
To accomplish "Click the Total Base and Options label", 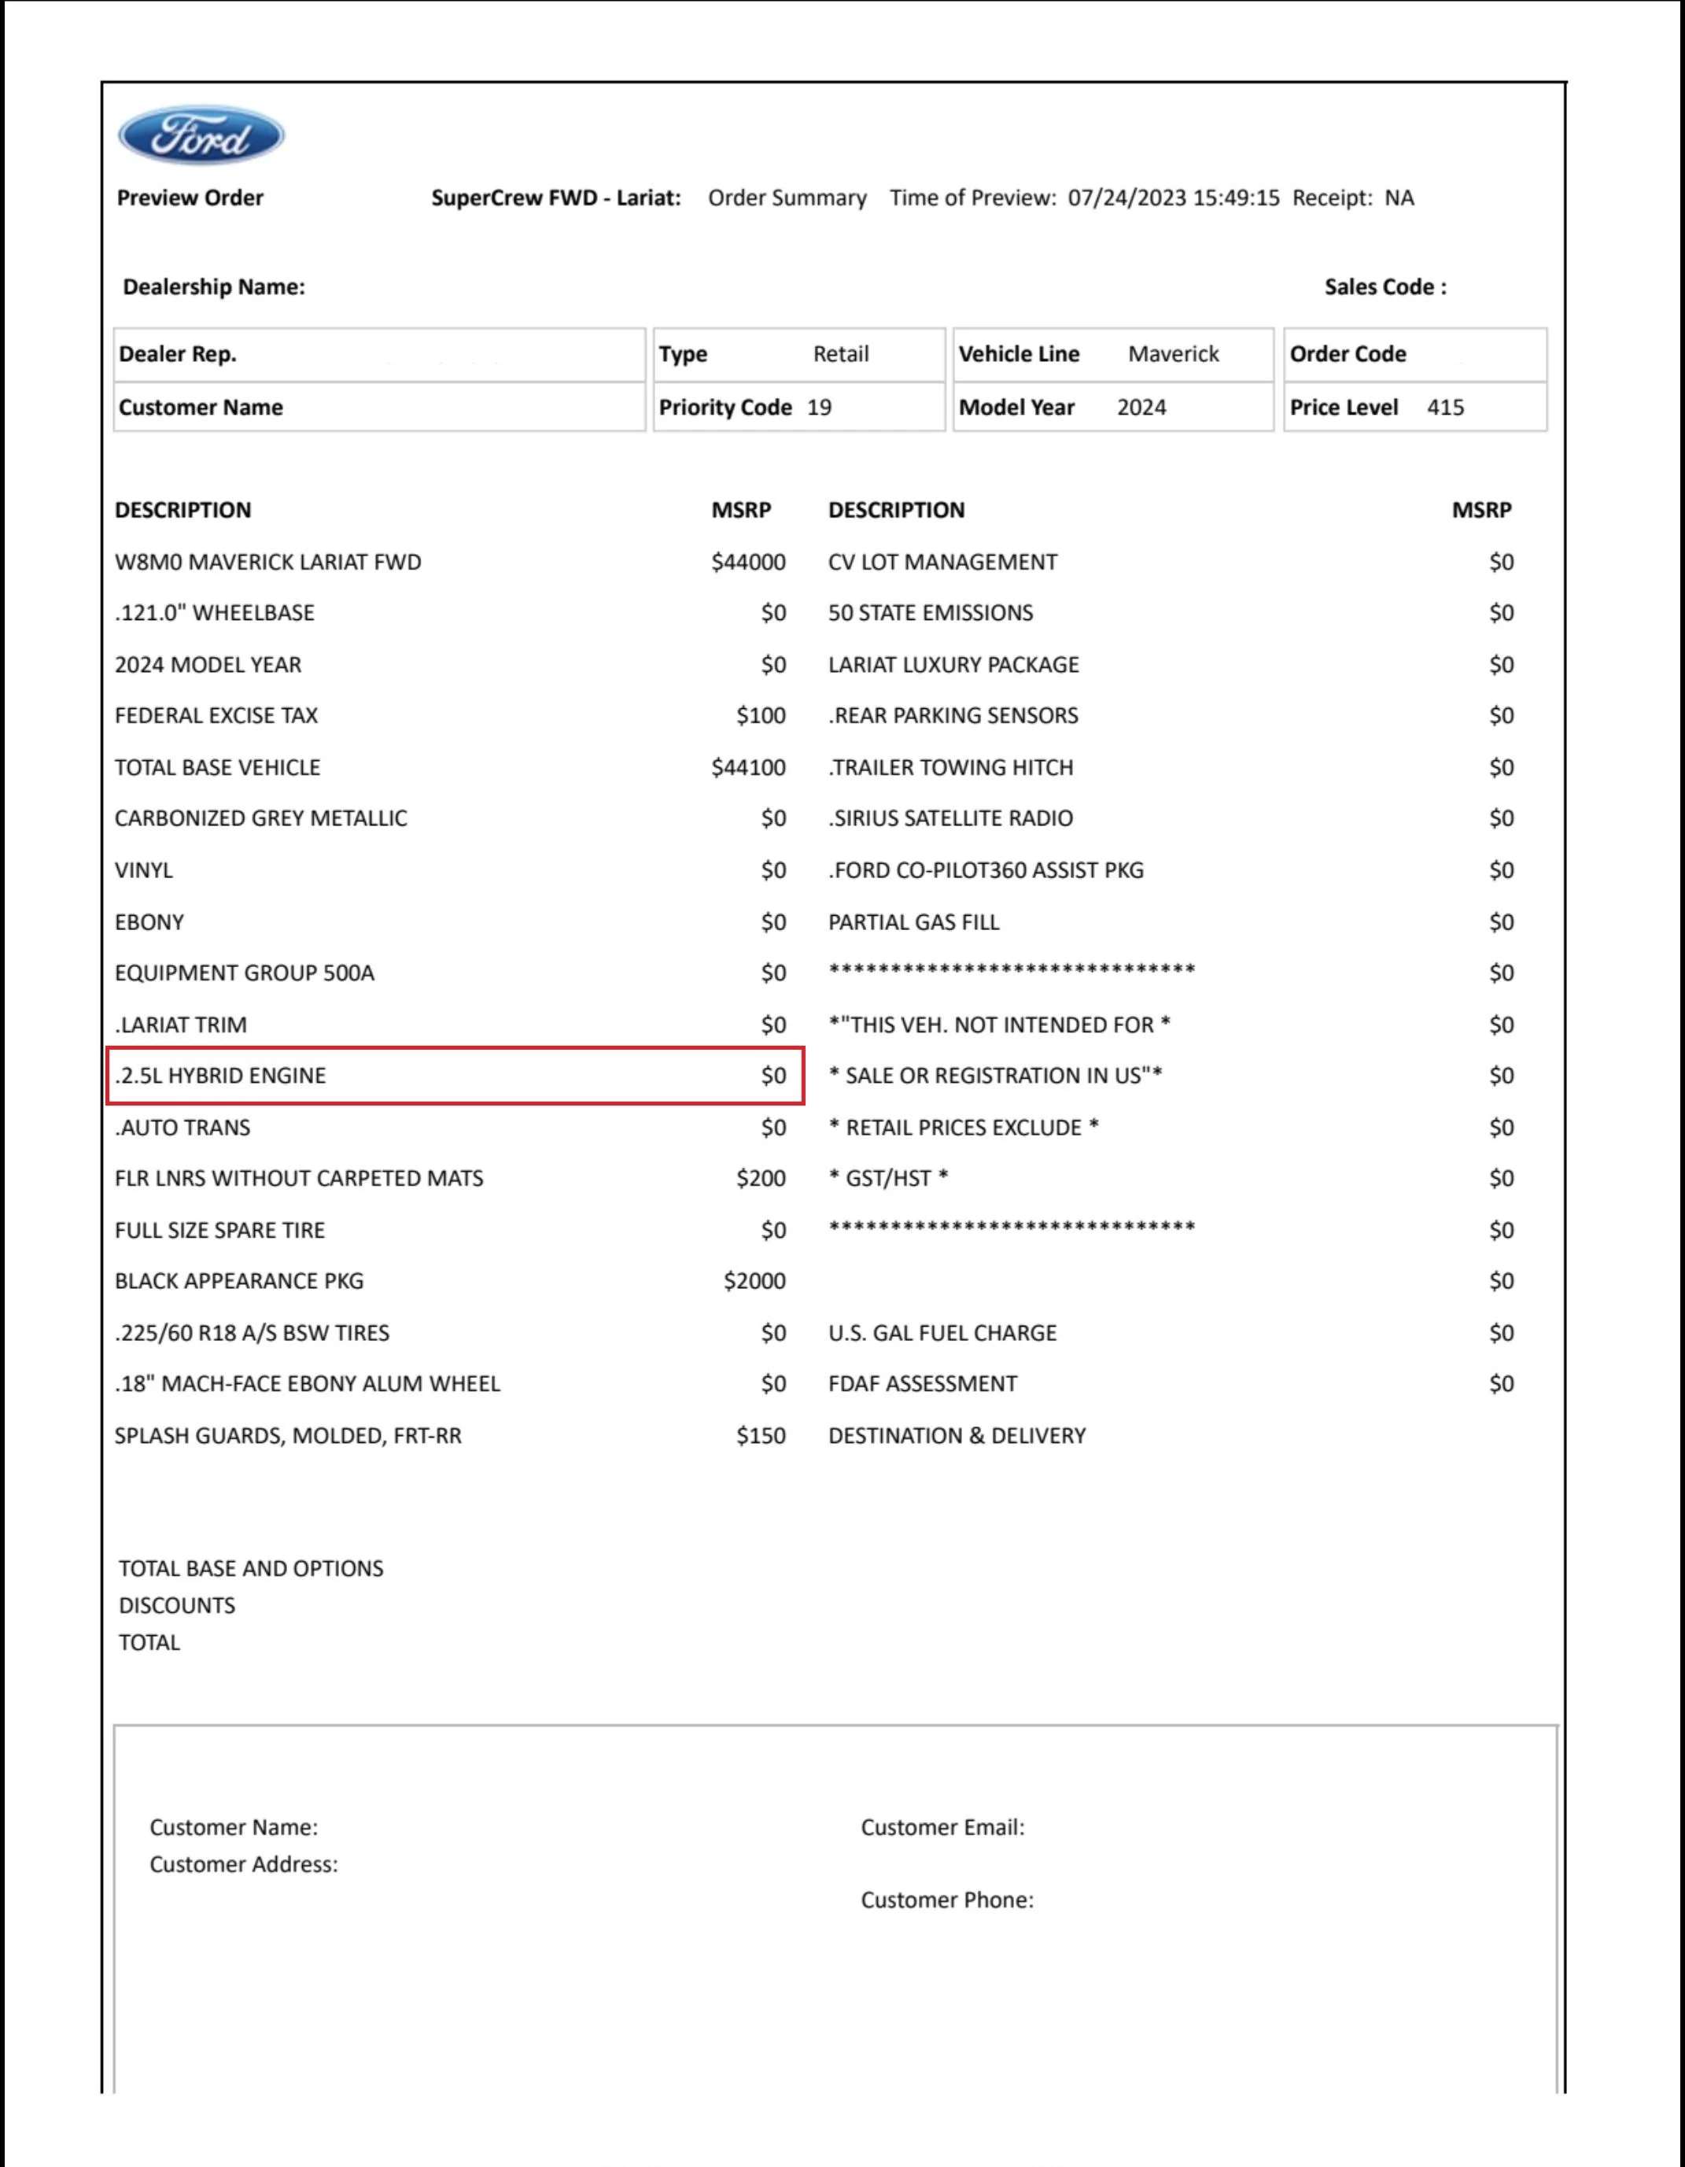I will 251,1569.
